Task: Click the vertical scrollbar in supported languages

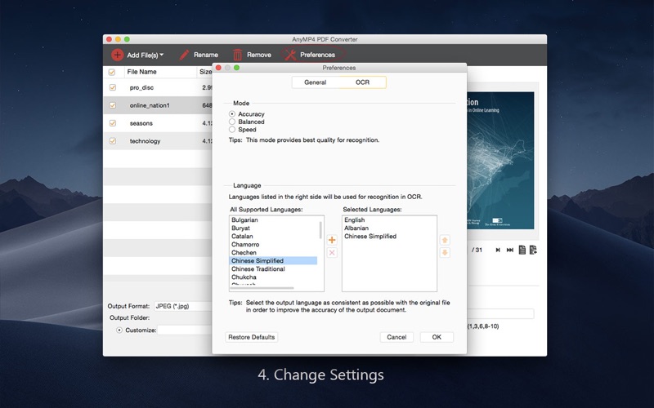Action: coord(320,230)
